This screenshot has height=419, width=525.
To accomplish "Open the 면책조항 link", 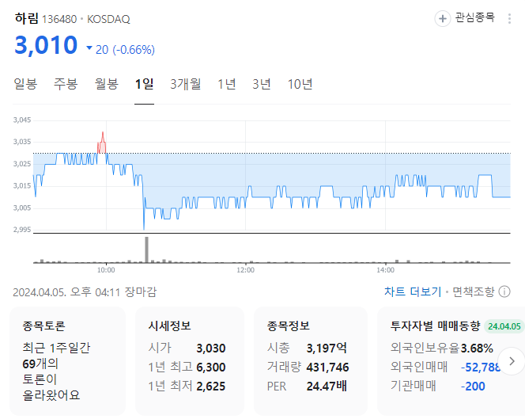I will point(473,291).
